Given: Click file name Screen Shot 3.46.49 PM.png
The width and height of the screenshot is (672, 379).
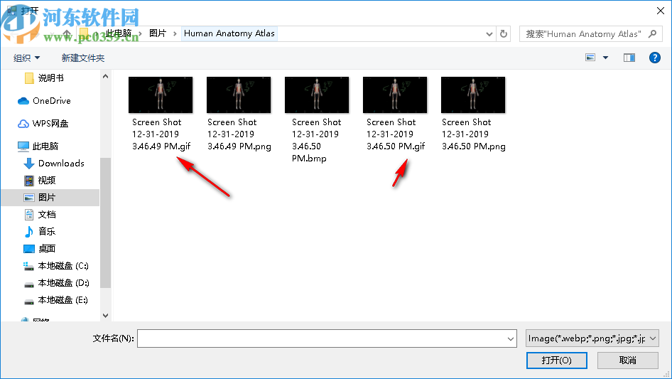Looking at the screenshot, I should coord(239,134).
